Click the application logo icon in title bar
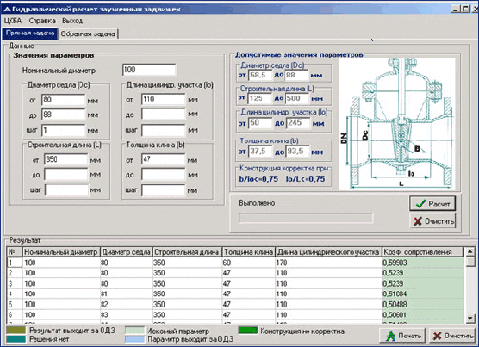Viewport: 479px width, 347px height. pos(7,9)
